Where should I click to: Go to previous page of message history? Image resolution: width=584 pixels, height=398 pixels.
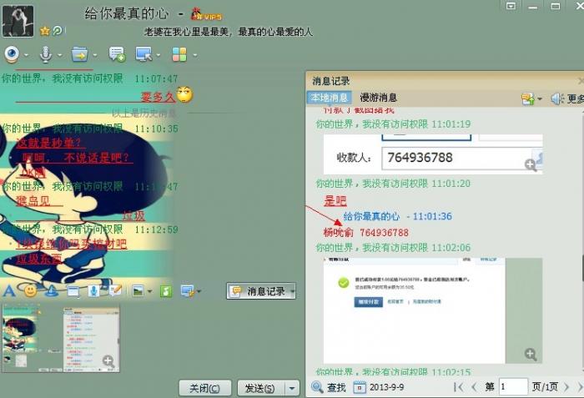pos(474,387)
